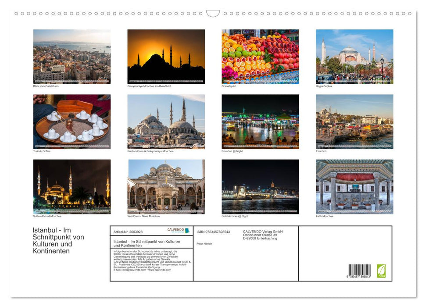This screenshot has height=307, width=426.
Task: Click the blue square beside the CALVENDO logo
Action: click(x=188, y=230)
